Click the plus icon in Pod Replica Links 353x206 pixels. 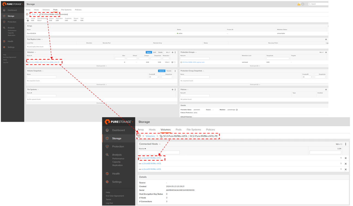point(326,39)
